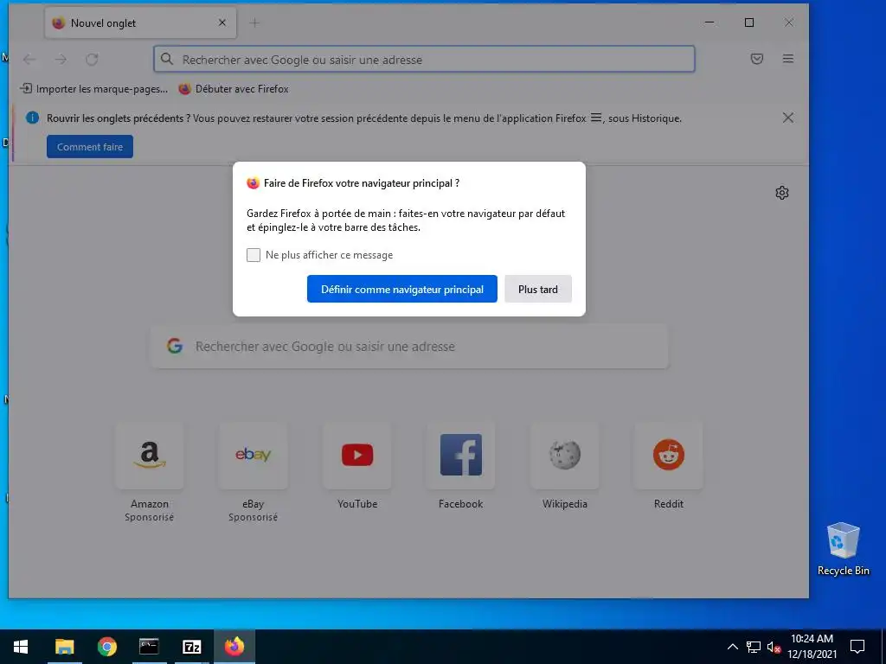The height and width of the screenshot is (664, 886).
Task: Click the Firefox taskbar icon
Action: [x=234, y=647]
